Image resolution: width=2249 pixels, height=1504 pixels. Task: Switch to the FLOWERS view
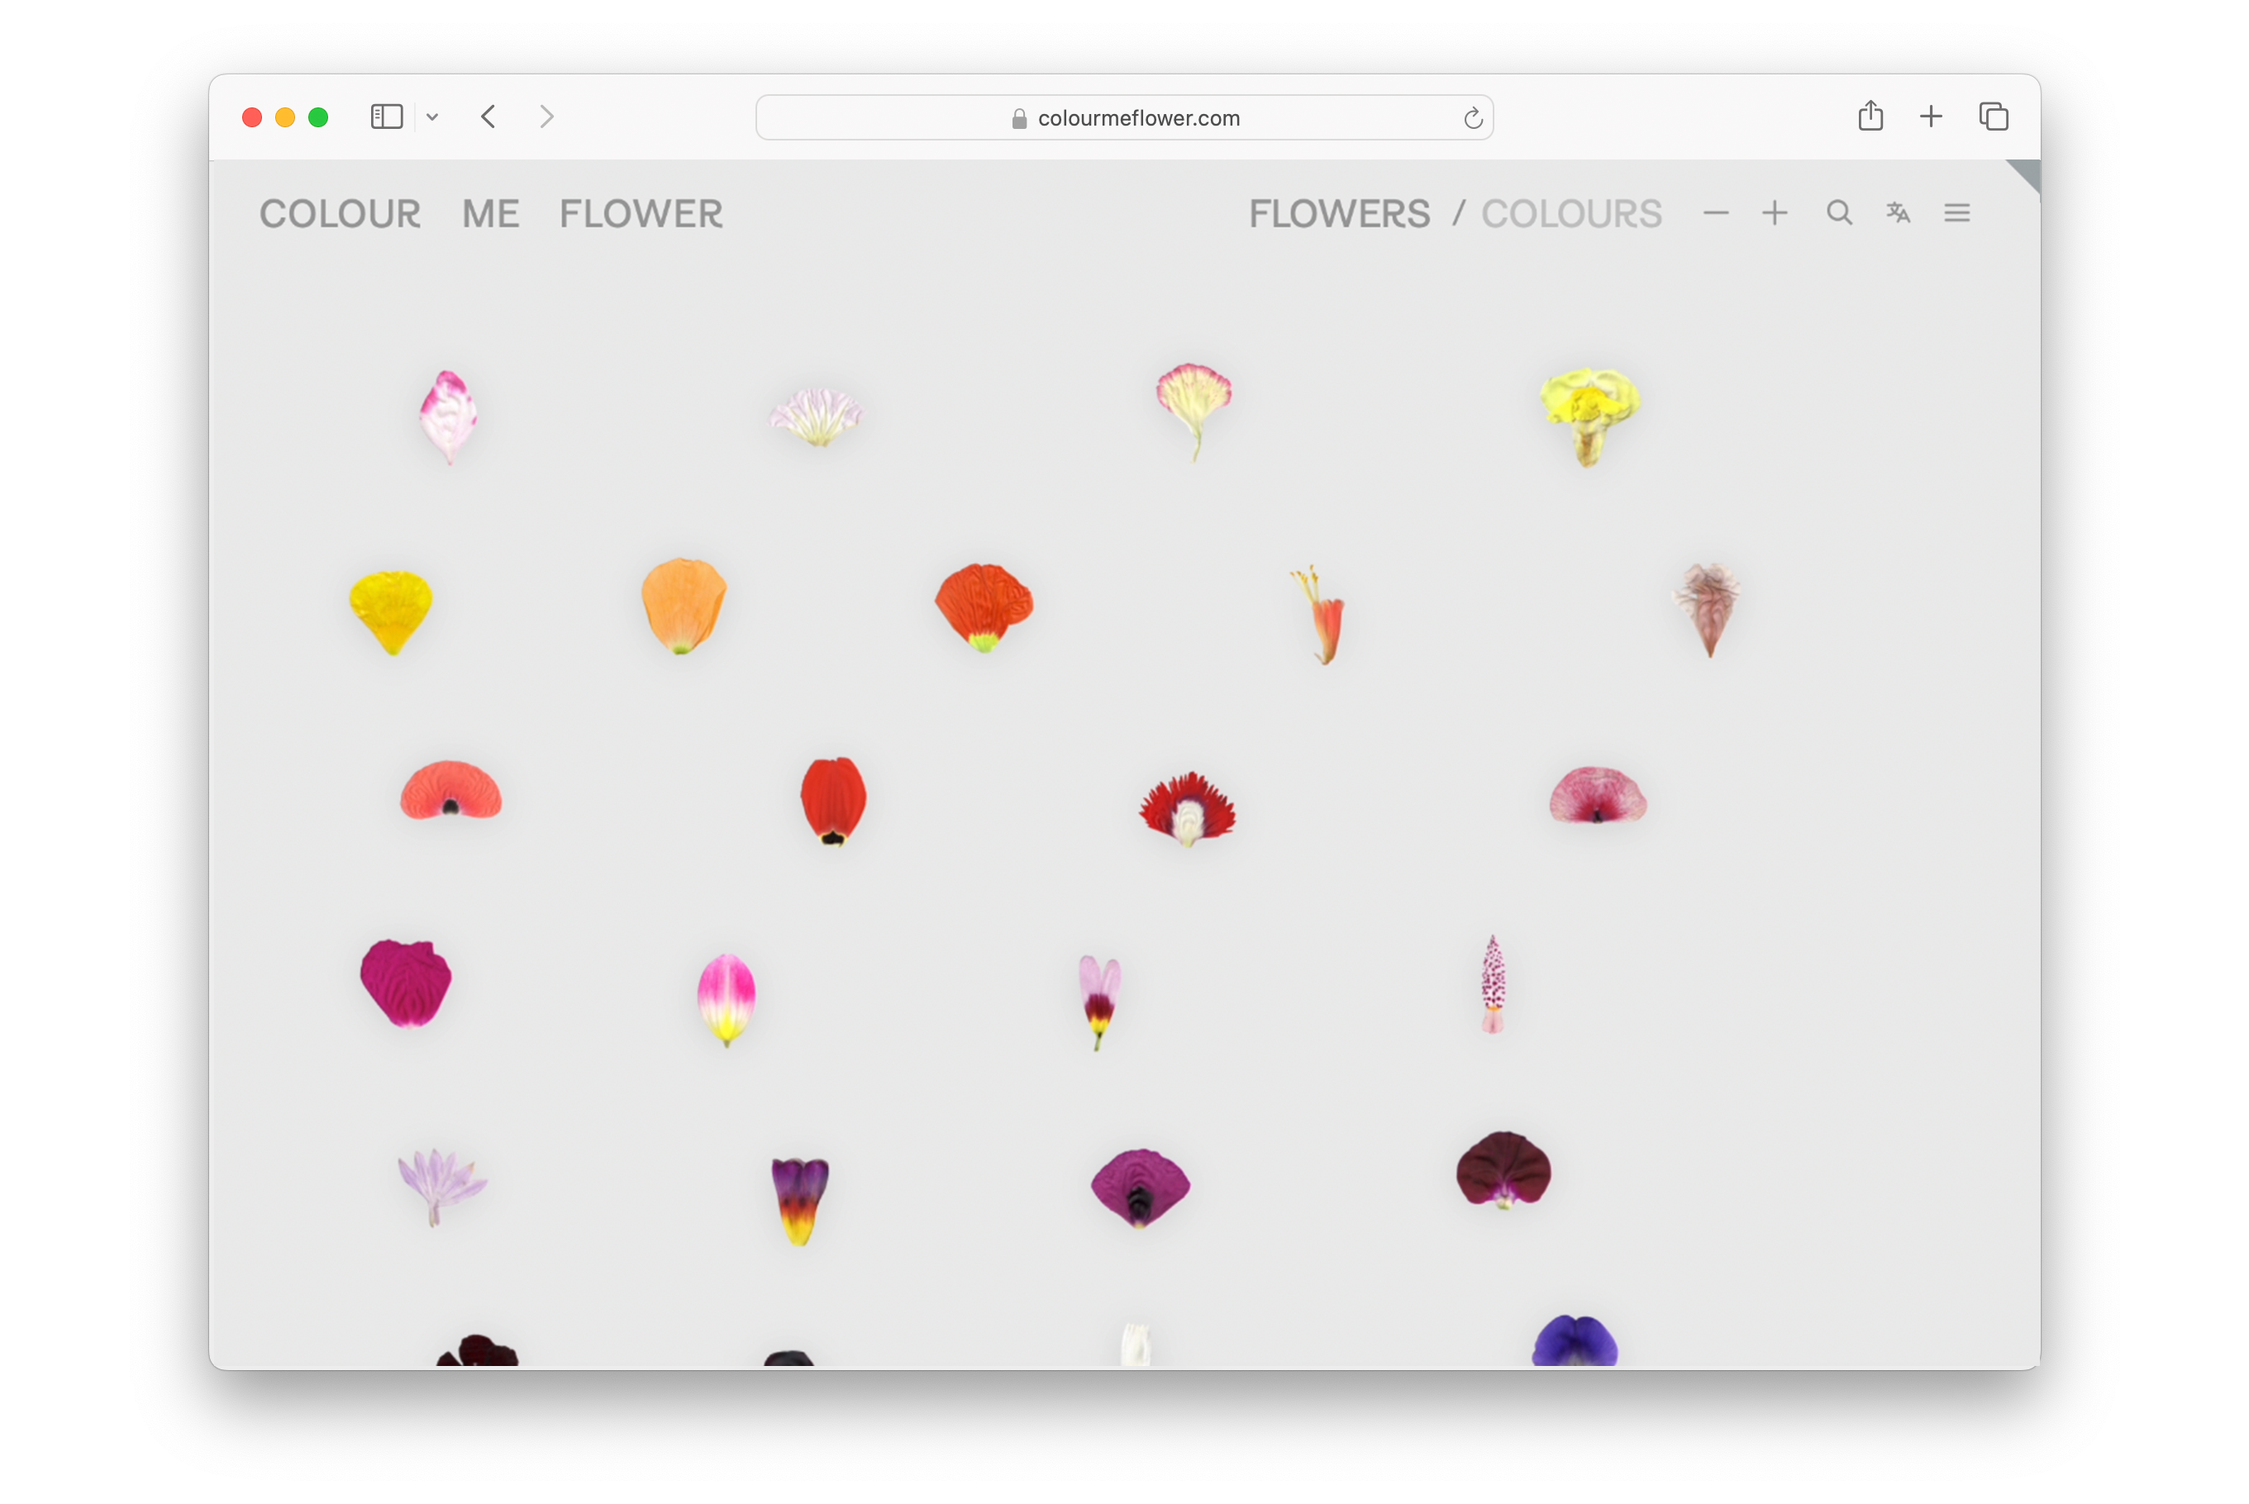pyautogui.click(x=1338, y=214)
